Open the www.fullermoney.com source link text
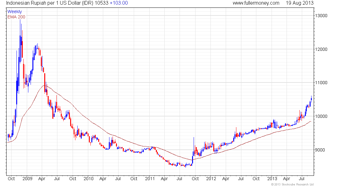 point(256,3)
